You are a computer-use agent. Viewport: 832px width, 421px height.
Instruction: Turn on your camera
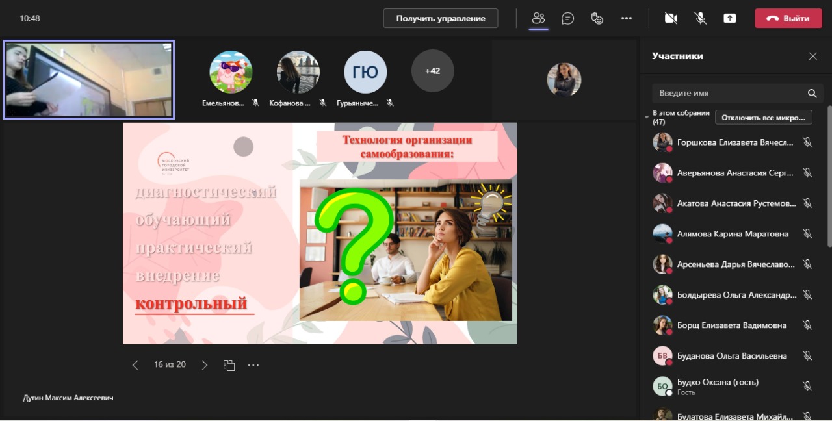[x=671, y=18]
